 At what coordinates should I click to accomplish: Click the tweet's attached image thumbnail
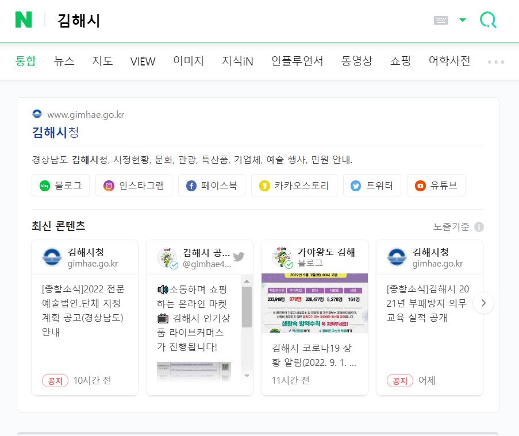pos(194,371)
